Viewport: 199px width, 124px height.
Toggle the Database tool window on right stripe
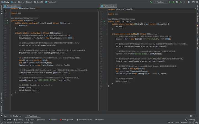click(198, 17)
